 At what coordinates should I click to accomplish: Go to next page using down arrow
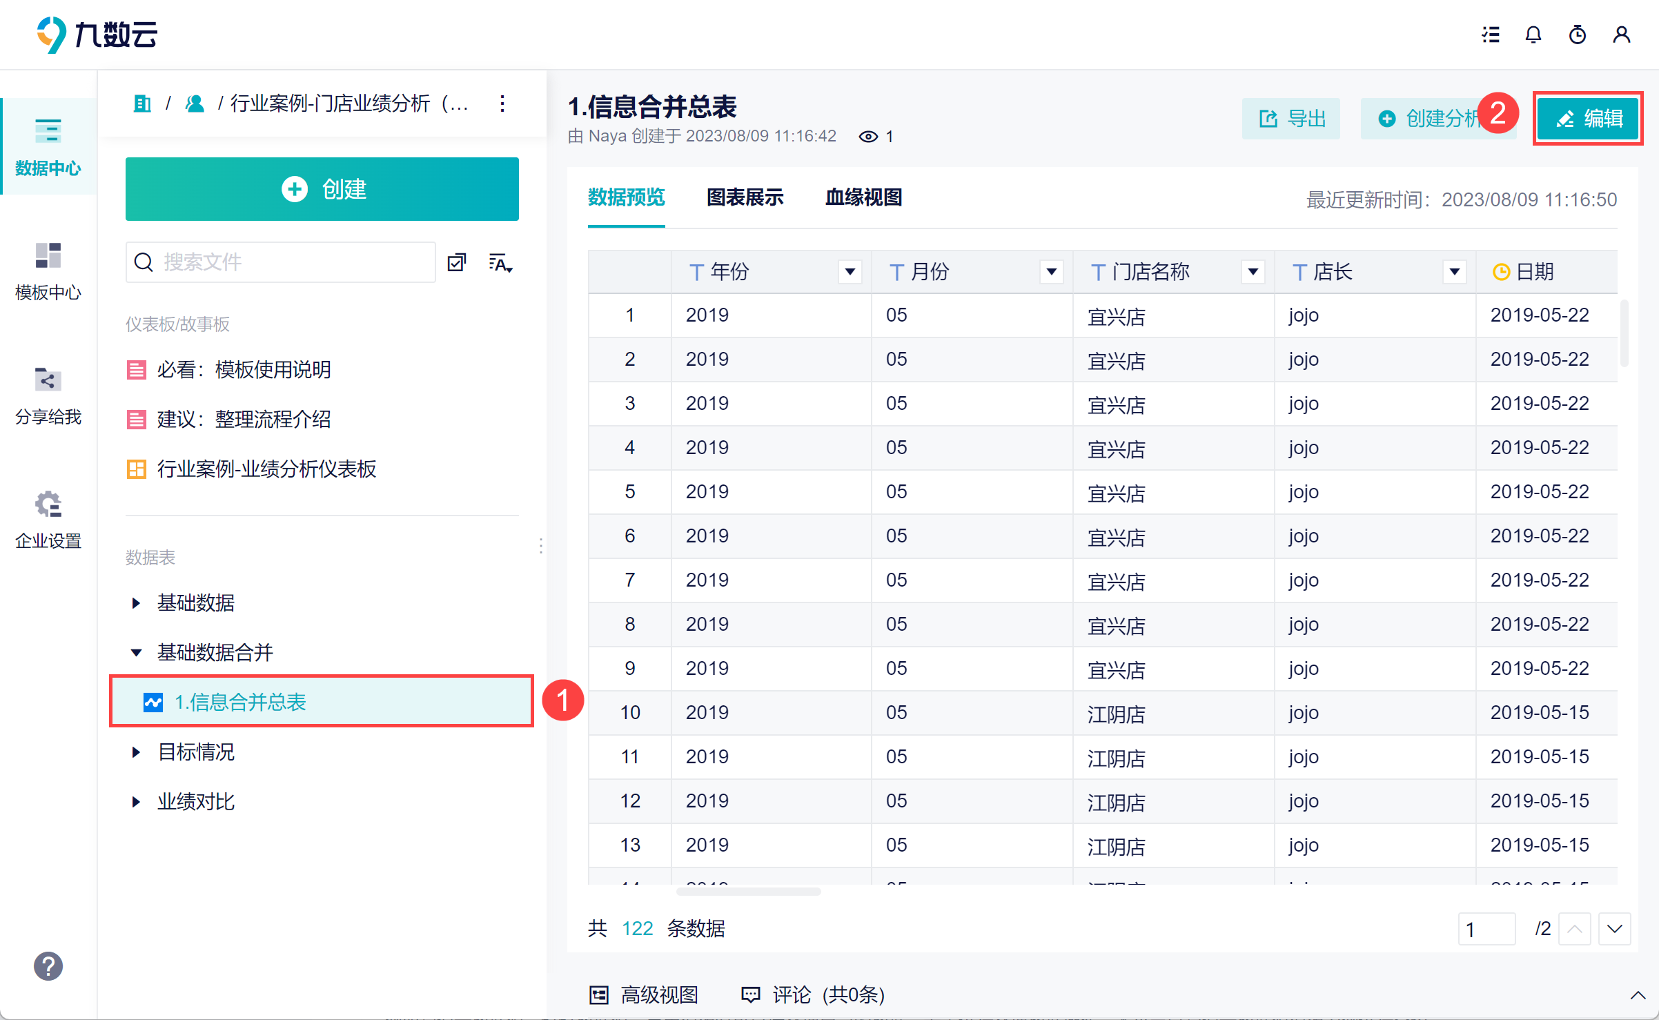click(x=1615, y=929)
